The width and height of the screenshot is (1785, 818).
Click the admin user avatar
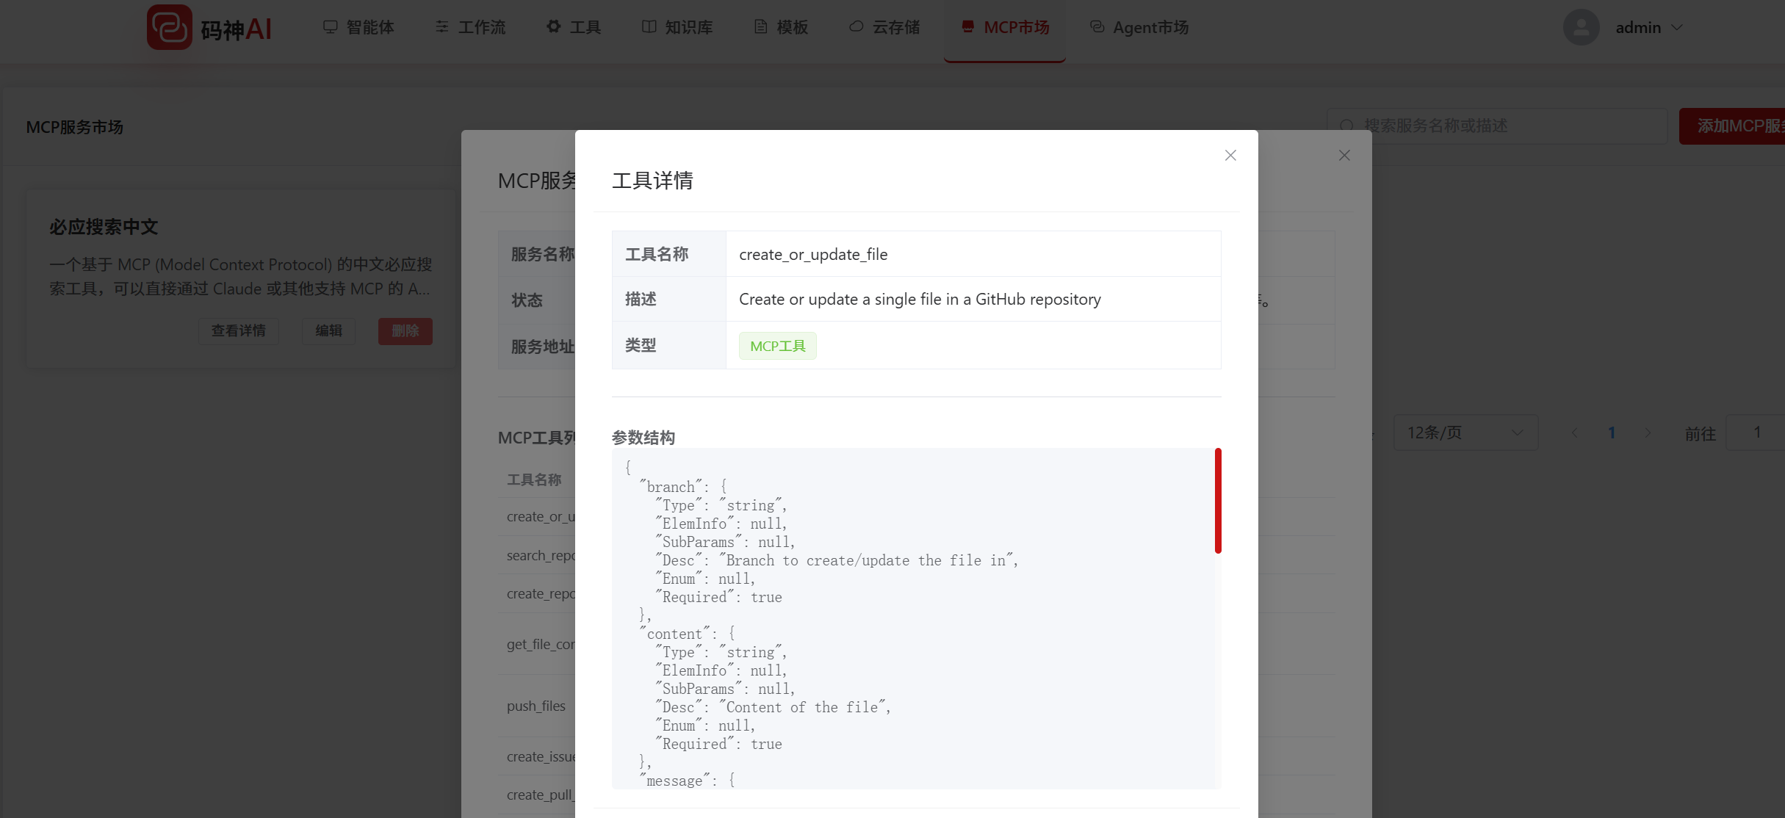click(1581, 27)
